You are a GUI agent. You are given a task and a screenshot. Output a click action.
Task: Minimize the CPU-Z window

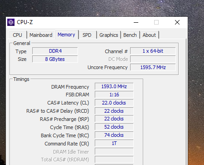pyautogui.click(x=136, y=22)
